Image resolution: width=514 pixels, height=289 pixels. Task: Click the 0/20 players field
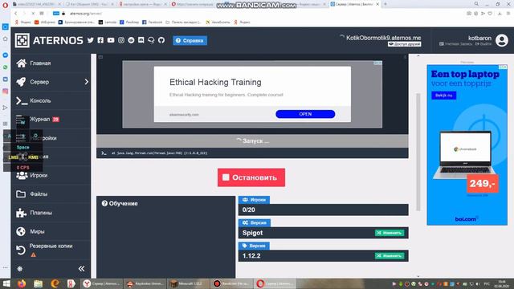[x=323, y=210]
